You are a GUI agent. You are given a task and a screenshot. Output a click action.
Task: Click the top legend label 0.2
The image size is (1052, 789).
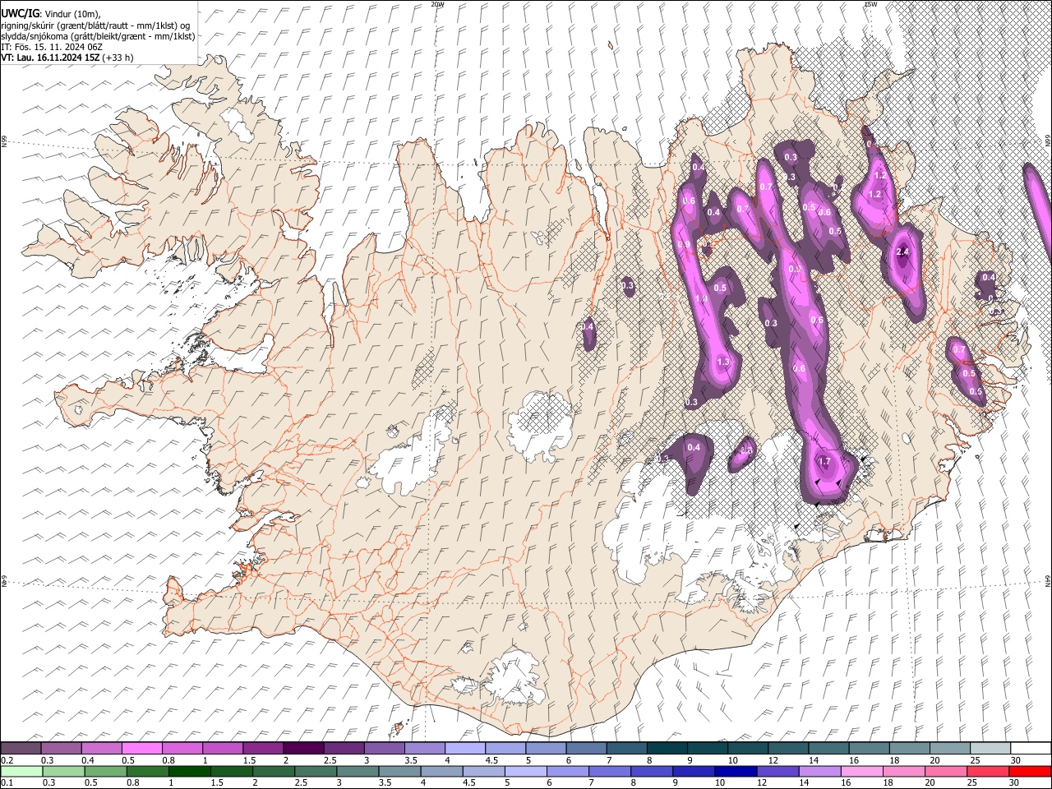[7, 760]
